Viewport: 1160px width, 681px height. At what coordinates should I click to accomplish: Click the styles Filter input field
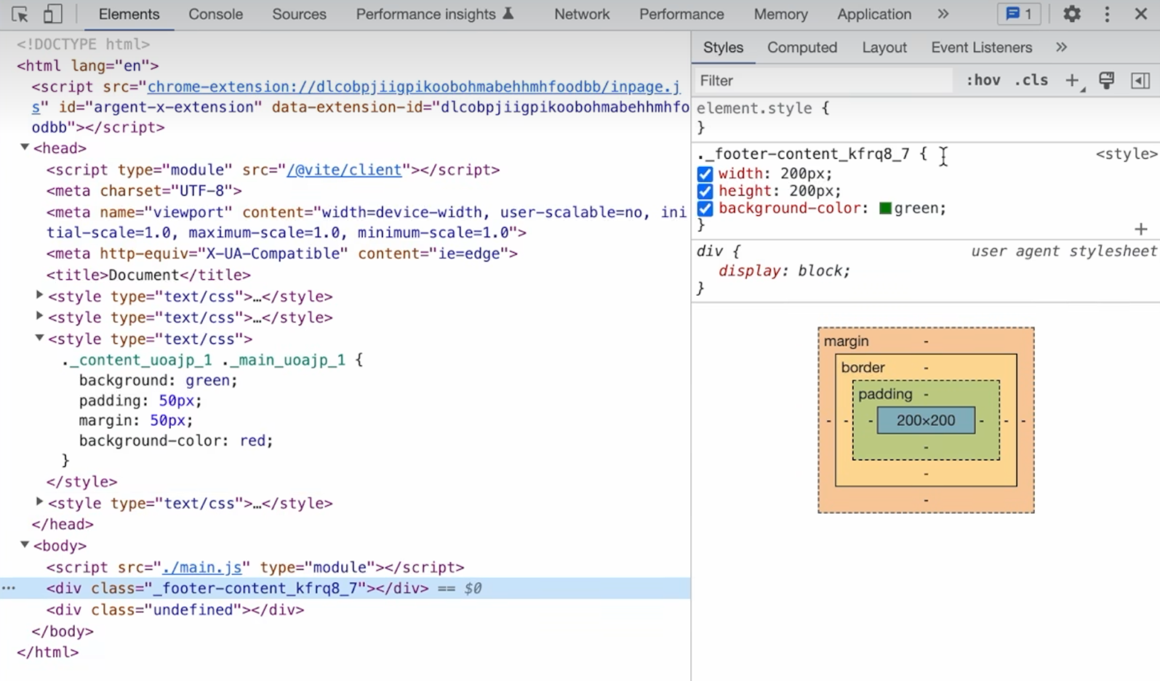(824, 81)
